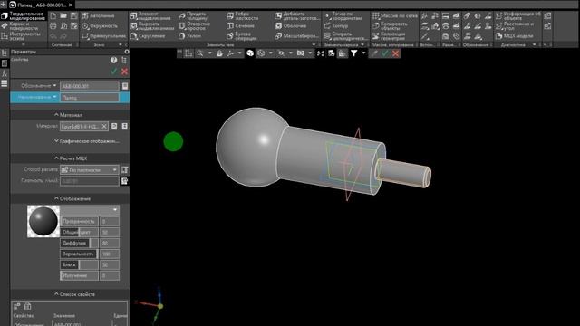Viewport: 580px width, 326px height.
Task: Click the shaded cube display mode icon
Action: tap(250, 53)
